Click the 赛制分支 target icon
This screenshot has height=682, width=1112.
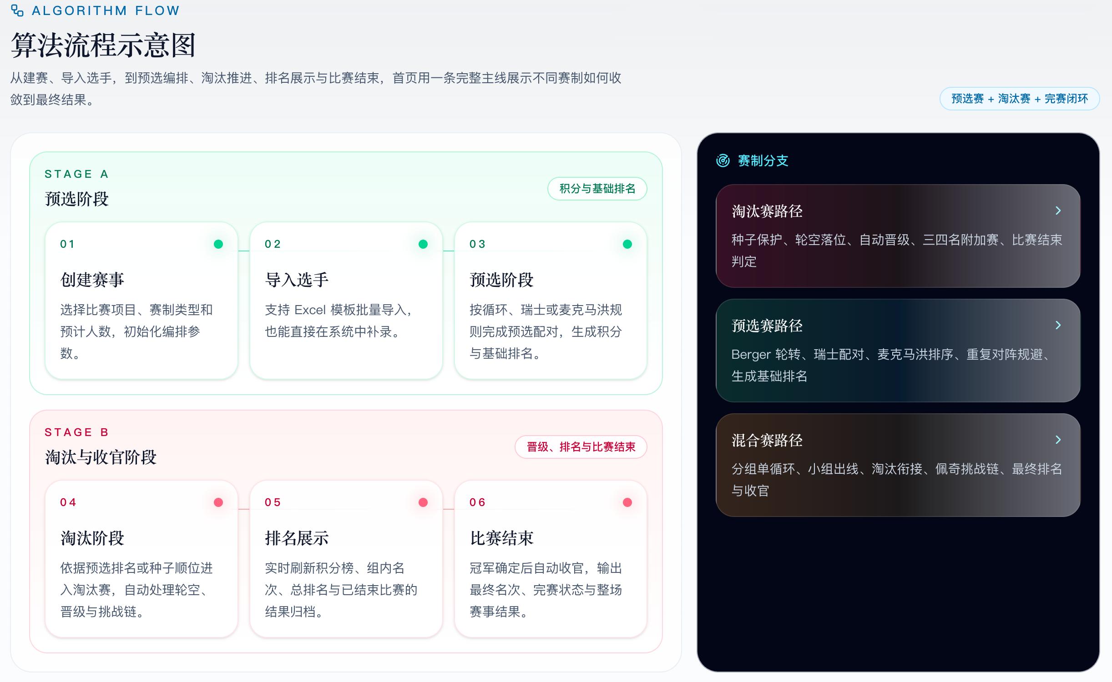click(723, 160)
